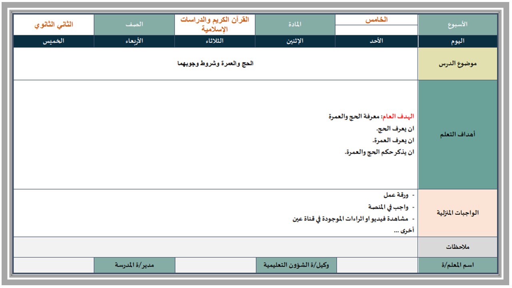
Task: Select the ملاحظات label cell
Action: pos(458,247)
